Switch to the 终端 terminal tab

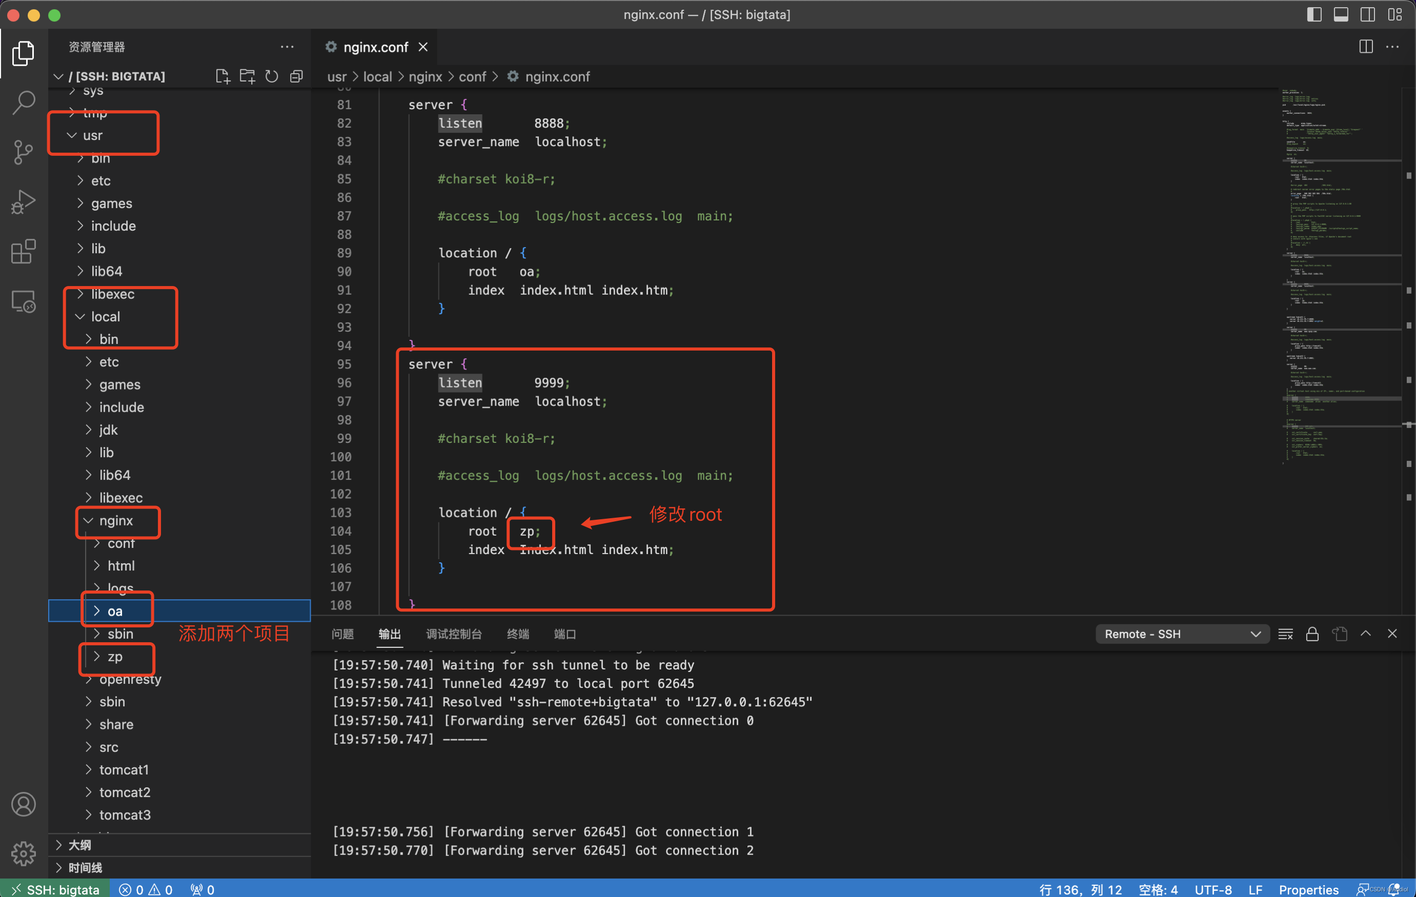(x=517, y=634)
